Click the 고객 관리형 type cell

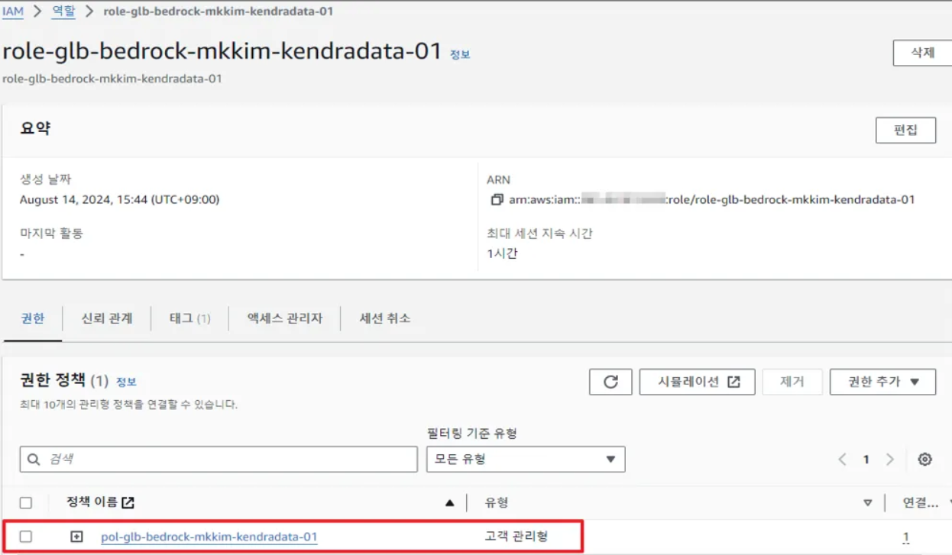click(516, 537)
